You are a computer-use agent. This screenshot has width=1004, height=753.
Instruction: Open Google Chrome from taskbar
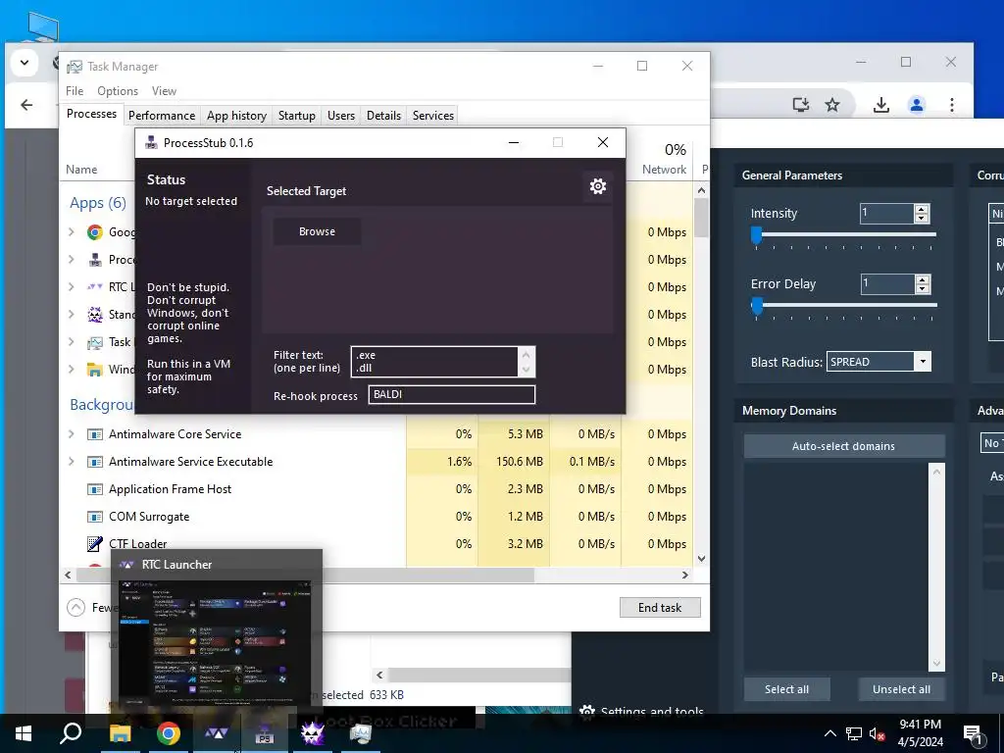pos(169,733)
